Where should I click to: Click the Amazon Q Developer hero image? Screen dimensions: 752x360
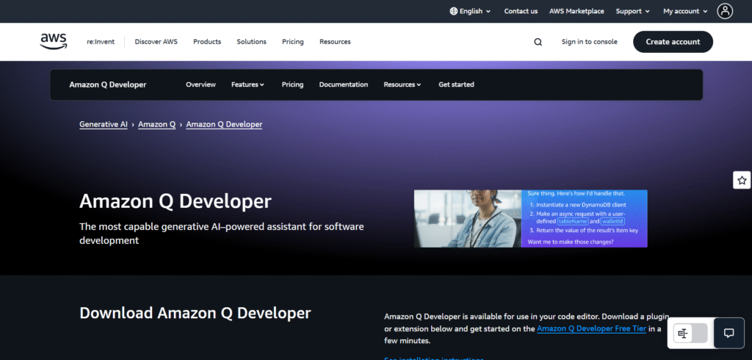pyautogui.click(x=530, y=218)
